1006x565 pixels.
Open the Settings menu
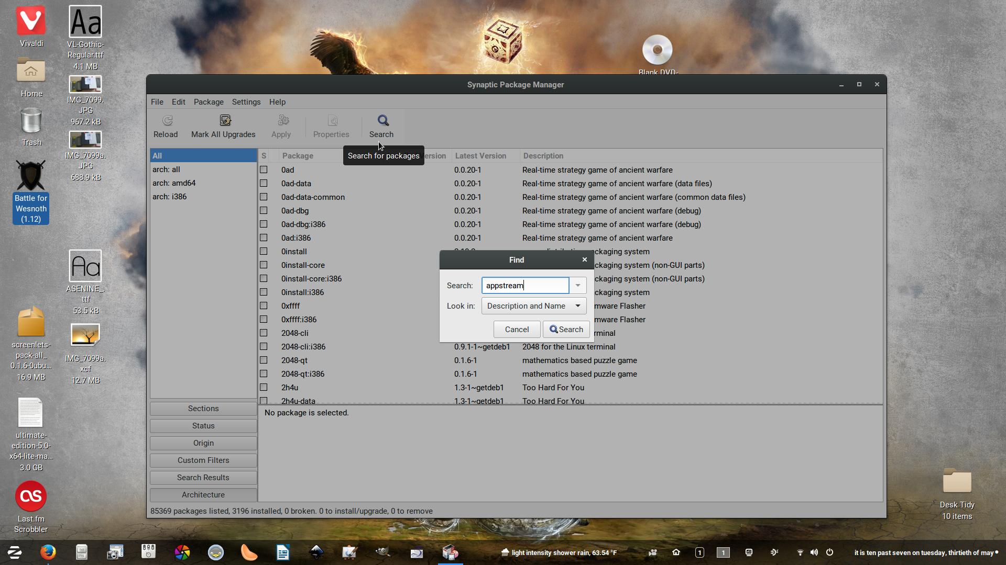click(246, 102)
